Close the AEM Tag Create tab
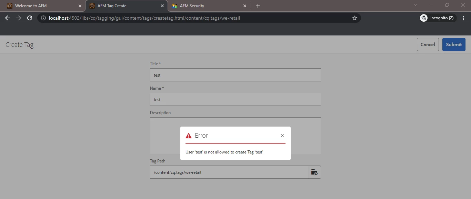Viewport: 471px width, 199px height. coord(162,6)
